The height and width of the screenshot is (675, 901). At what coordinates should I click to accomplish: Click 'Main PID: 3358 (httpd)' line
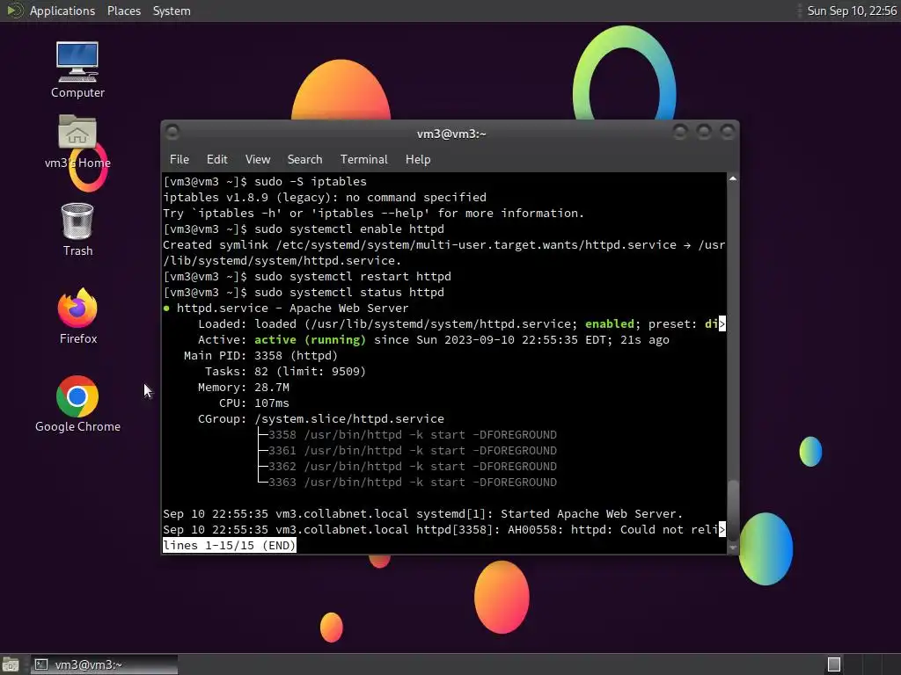260,356
